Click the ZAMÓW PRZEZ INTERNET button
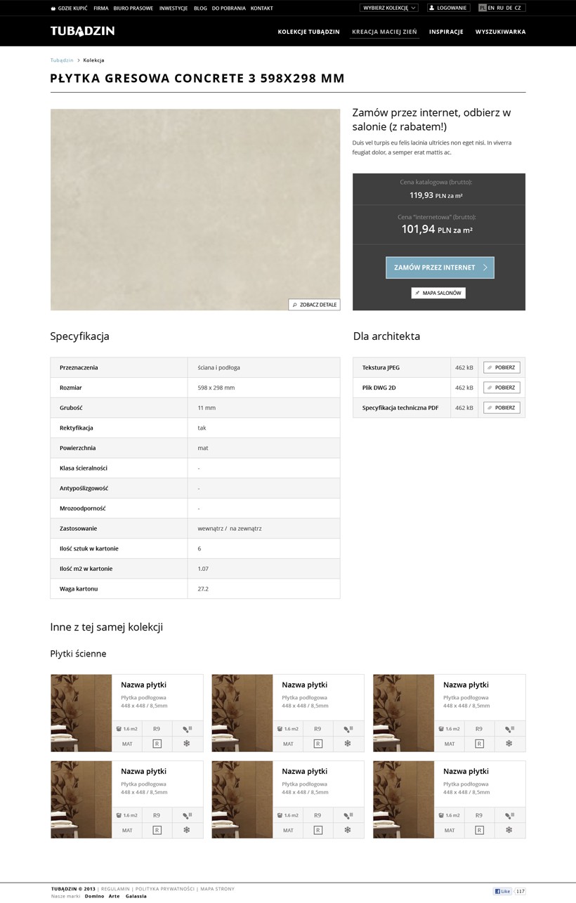576x903 pixels. pos(440,268)
